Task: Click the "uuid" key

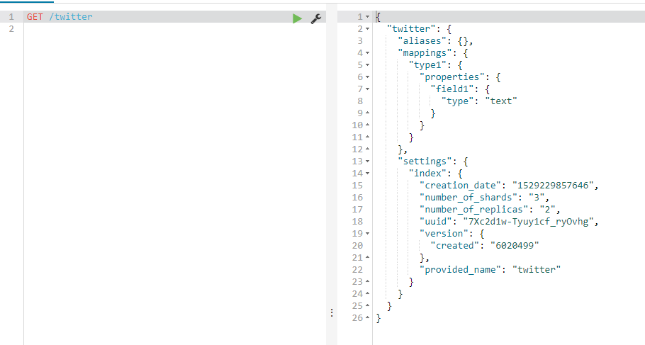Action: [439, 222]
